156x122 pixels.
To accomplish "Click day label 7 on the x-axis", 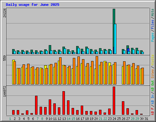I will [37, 119].
